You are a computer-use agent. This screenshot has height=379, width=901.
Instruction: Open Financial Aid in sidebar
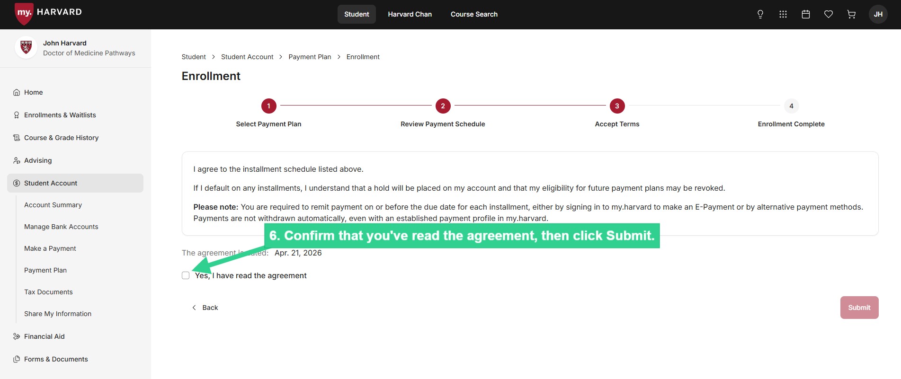pos(75,336)
